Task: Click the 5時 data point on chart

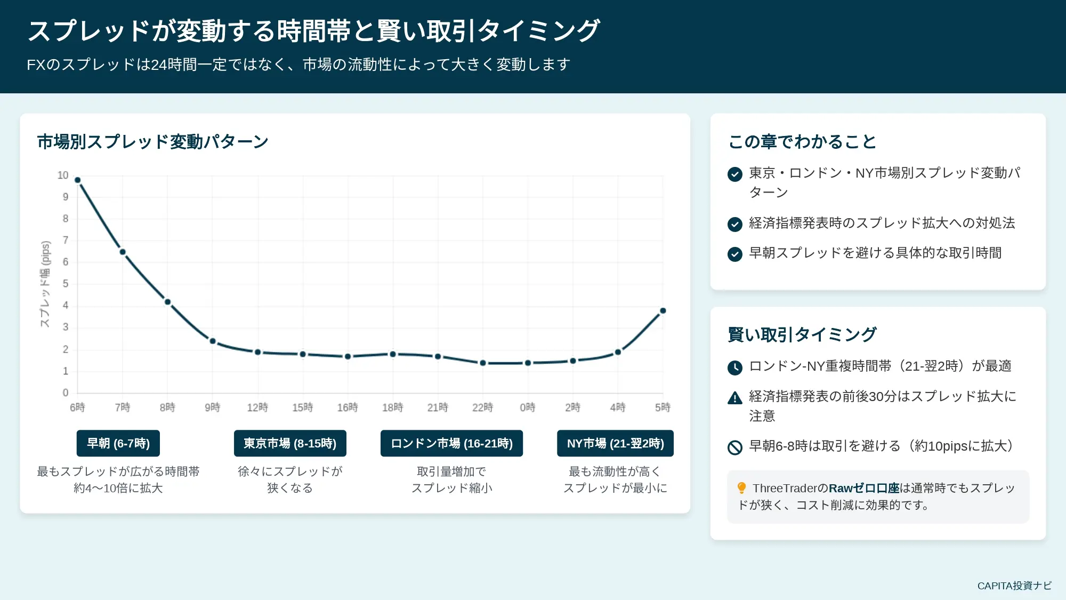Action: click(663, 311)
